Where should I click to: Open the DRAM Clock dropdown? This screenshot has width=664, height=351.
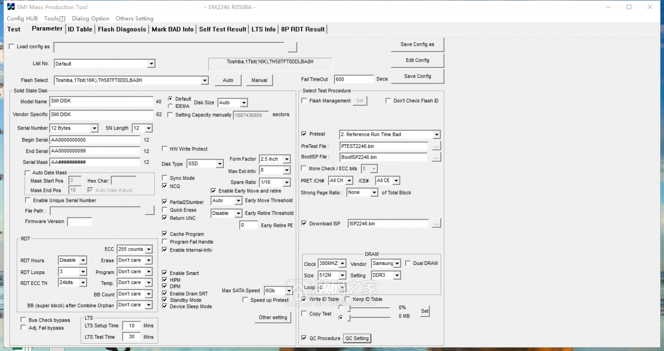[x=342, y=263]
